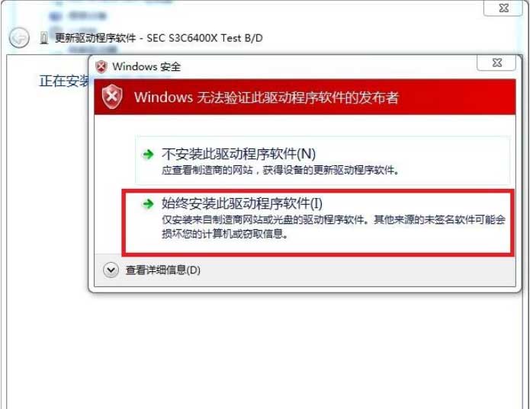Click the green arrow beside 不安装此驱动程序软件
Image resolution: width=530 pixels, height=409 pixels.
[x=148, y=155]
